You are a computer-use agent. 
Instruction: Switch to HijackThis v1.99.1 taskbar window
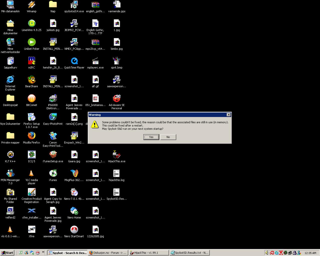coord(148,253)
